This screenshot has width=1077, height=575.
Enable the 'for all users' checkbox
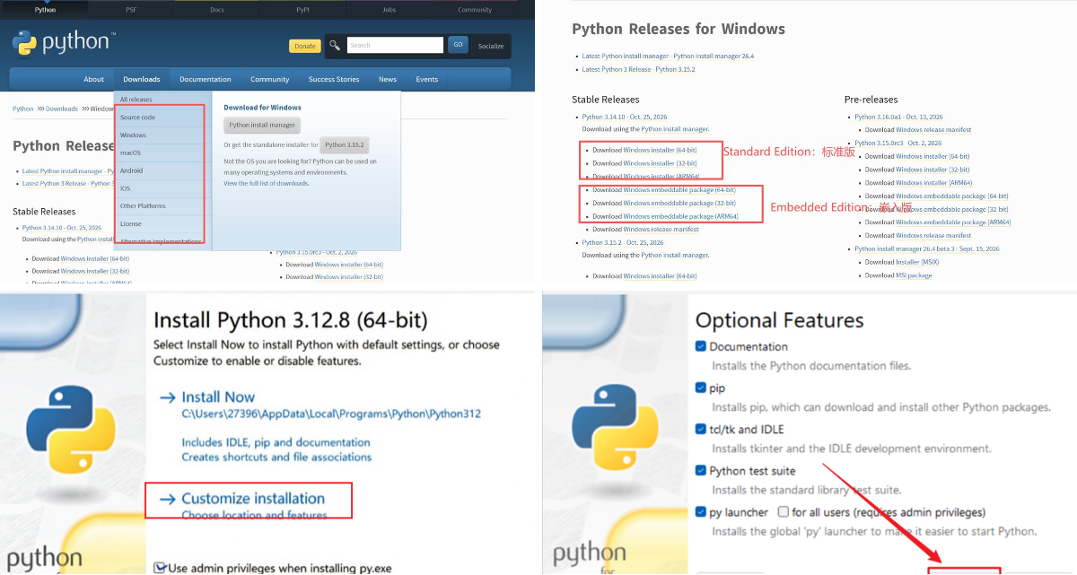click(x=783, y=511)
